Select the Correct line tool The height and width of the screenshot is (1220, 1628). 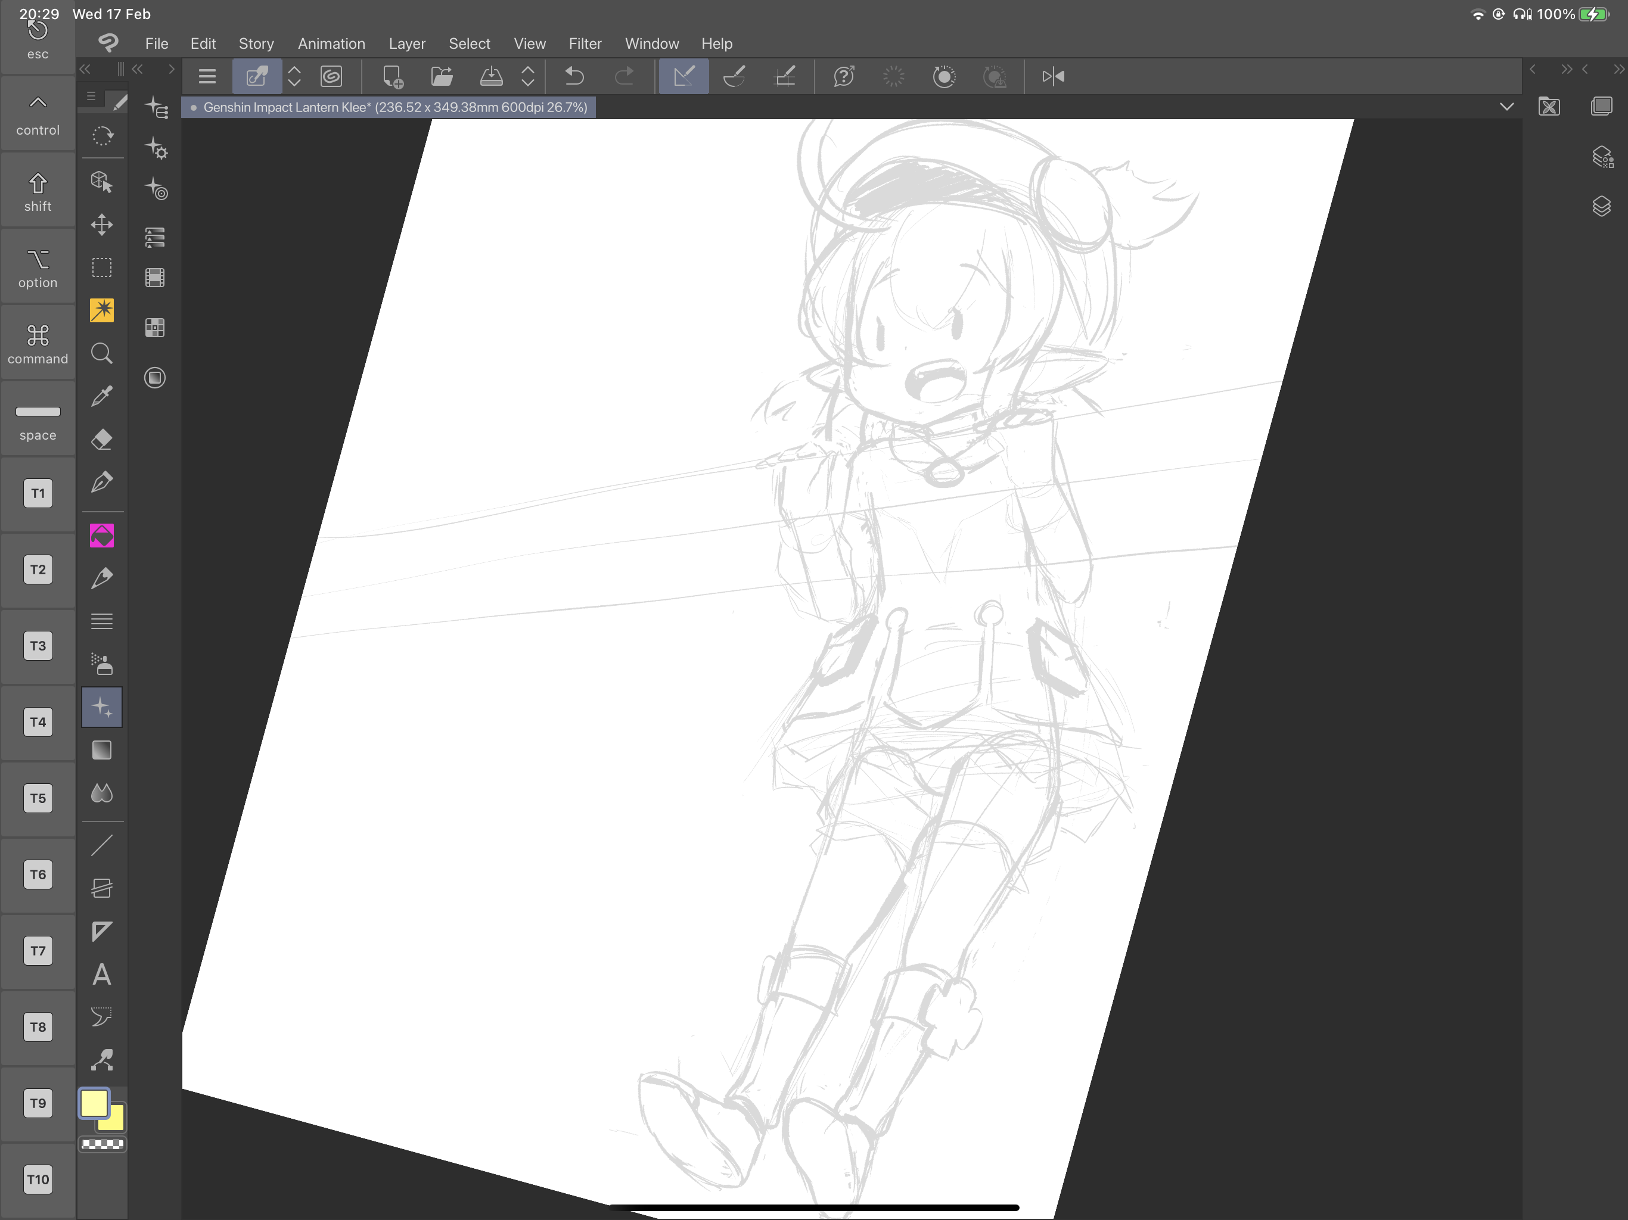(101, 1060)
